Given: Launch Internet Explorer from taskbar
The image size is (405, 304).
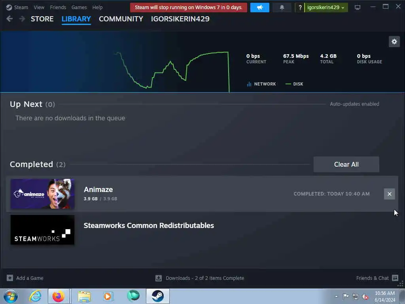Looking at the screenshot, I should click(x=35, y=296).
